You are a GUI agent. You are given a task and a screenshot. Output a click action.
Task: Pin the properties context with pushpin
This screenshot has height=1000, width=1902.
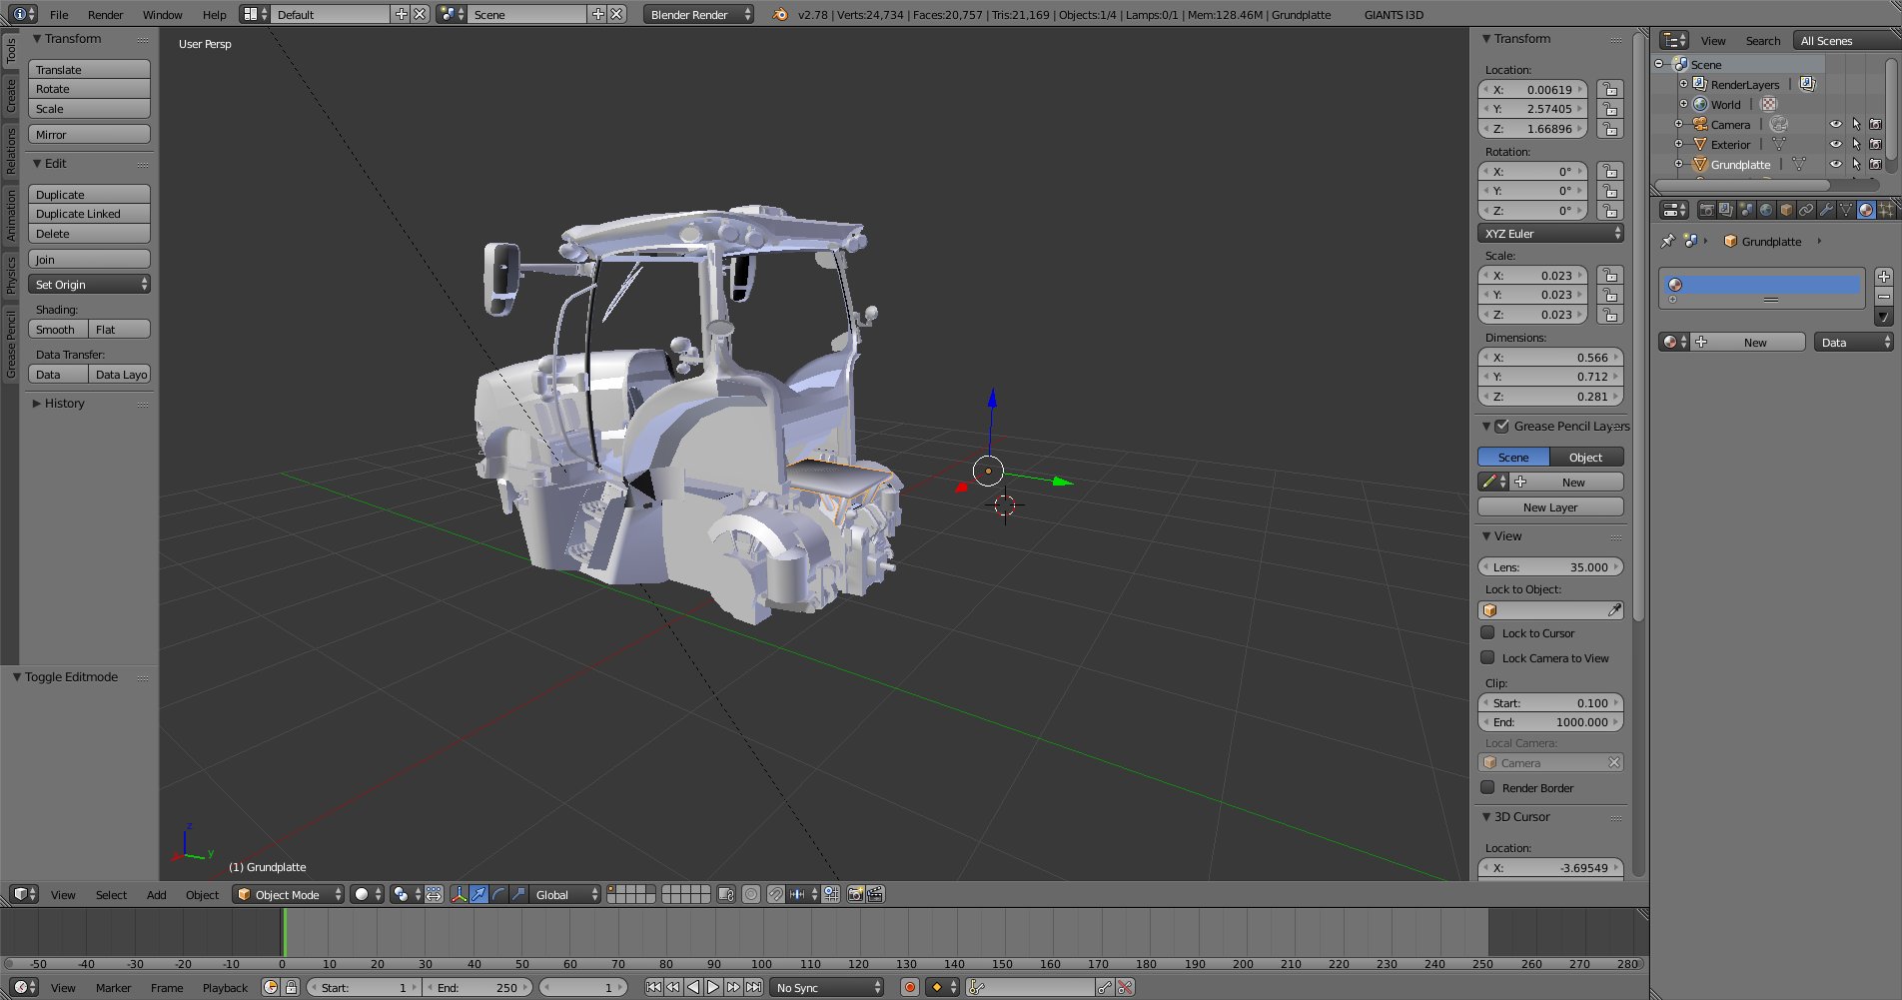1667,241
